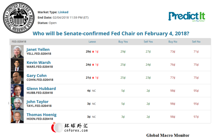Viewport: 213px width, 140px height.
Task: Click Thomas Hoenig's photo thumbnail
Action: [x=17, y=117]
